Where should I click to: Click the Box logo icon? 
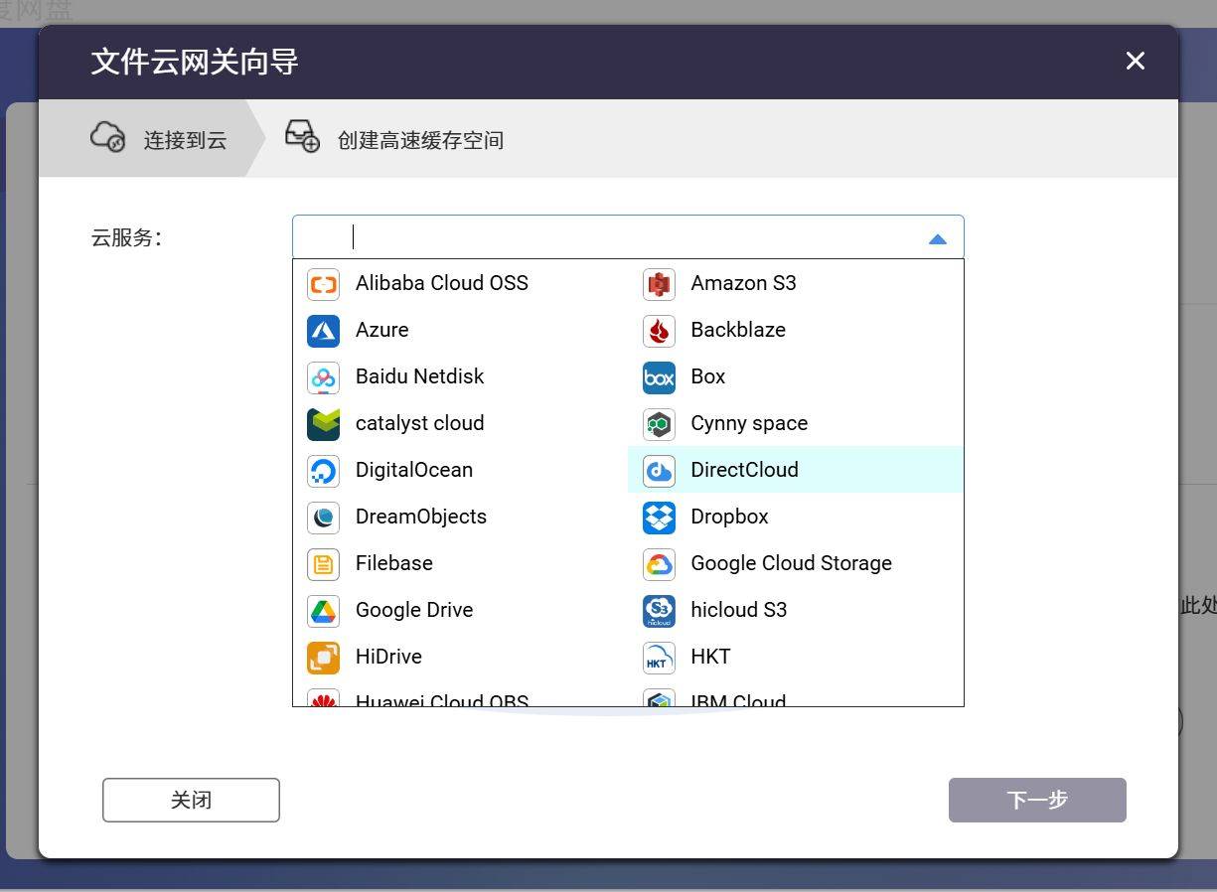[659, 376]
